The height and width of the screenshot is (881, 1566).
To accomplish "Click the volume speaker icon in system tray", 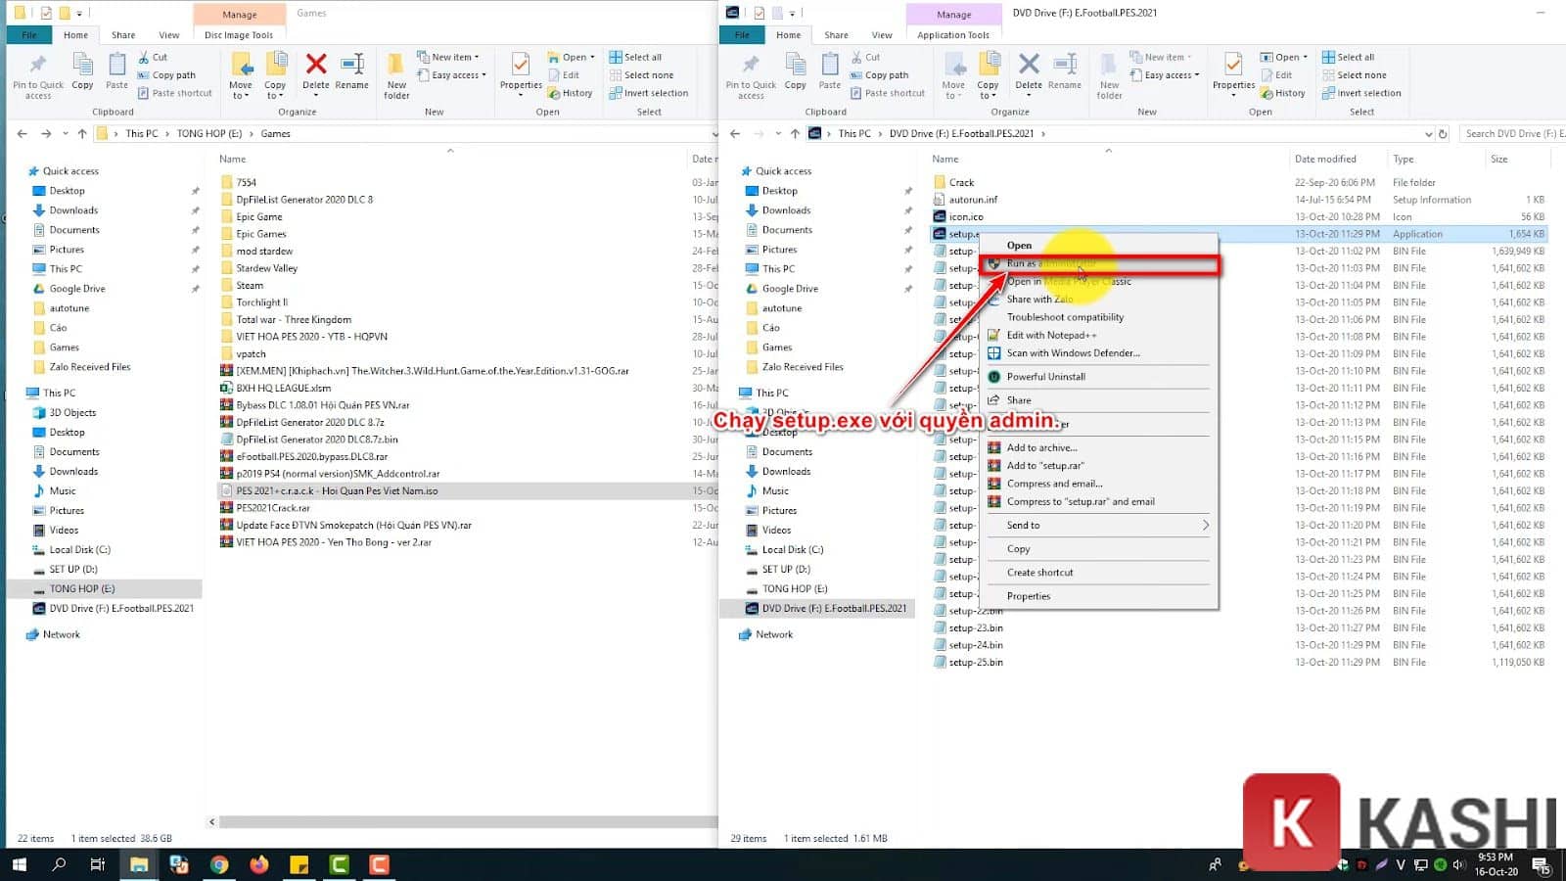I will click(x=1459, y=864).
